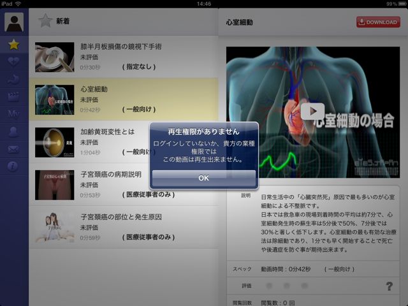Image resolution: width=408 pixels, height=306 pixels.
Task: Open the title 子宮頚癌の部位と発生原因
Action: click(x=121, y=217)
